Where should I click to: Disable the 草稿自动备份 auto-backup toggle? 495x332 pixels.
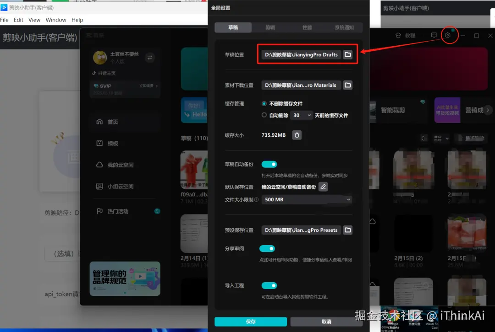(x=269, y=164)
